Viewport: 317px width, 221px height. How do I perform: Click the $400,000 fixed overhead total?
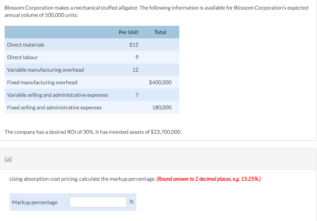click(x=160, y=82)
